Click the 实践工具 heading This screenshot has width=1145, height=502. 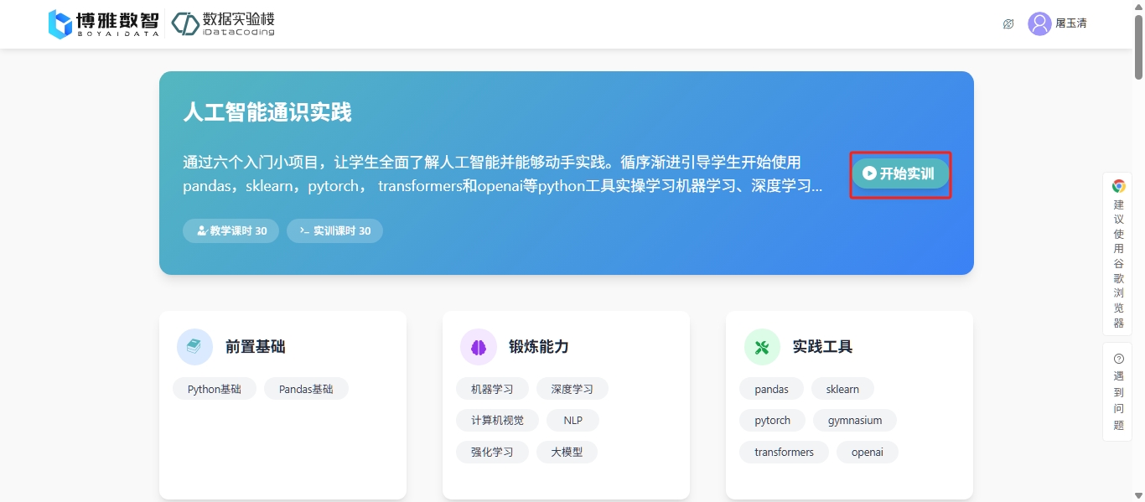coord(822,347)
